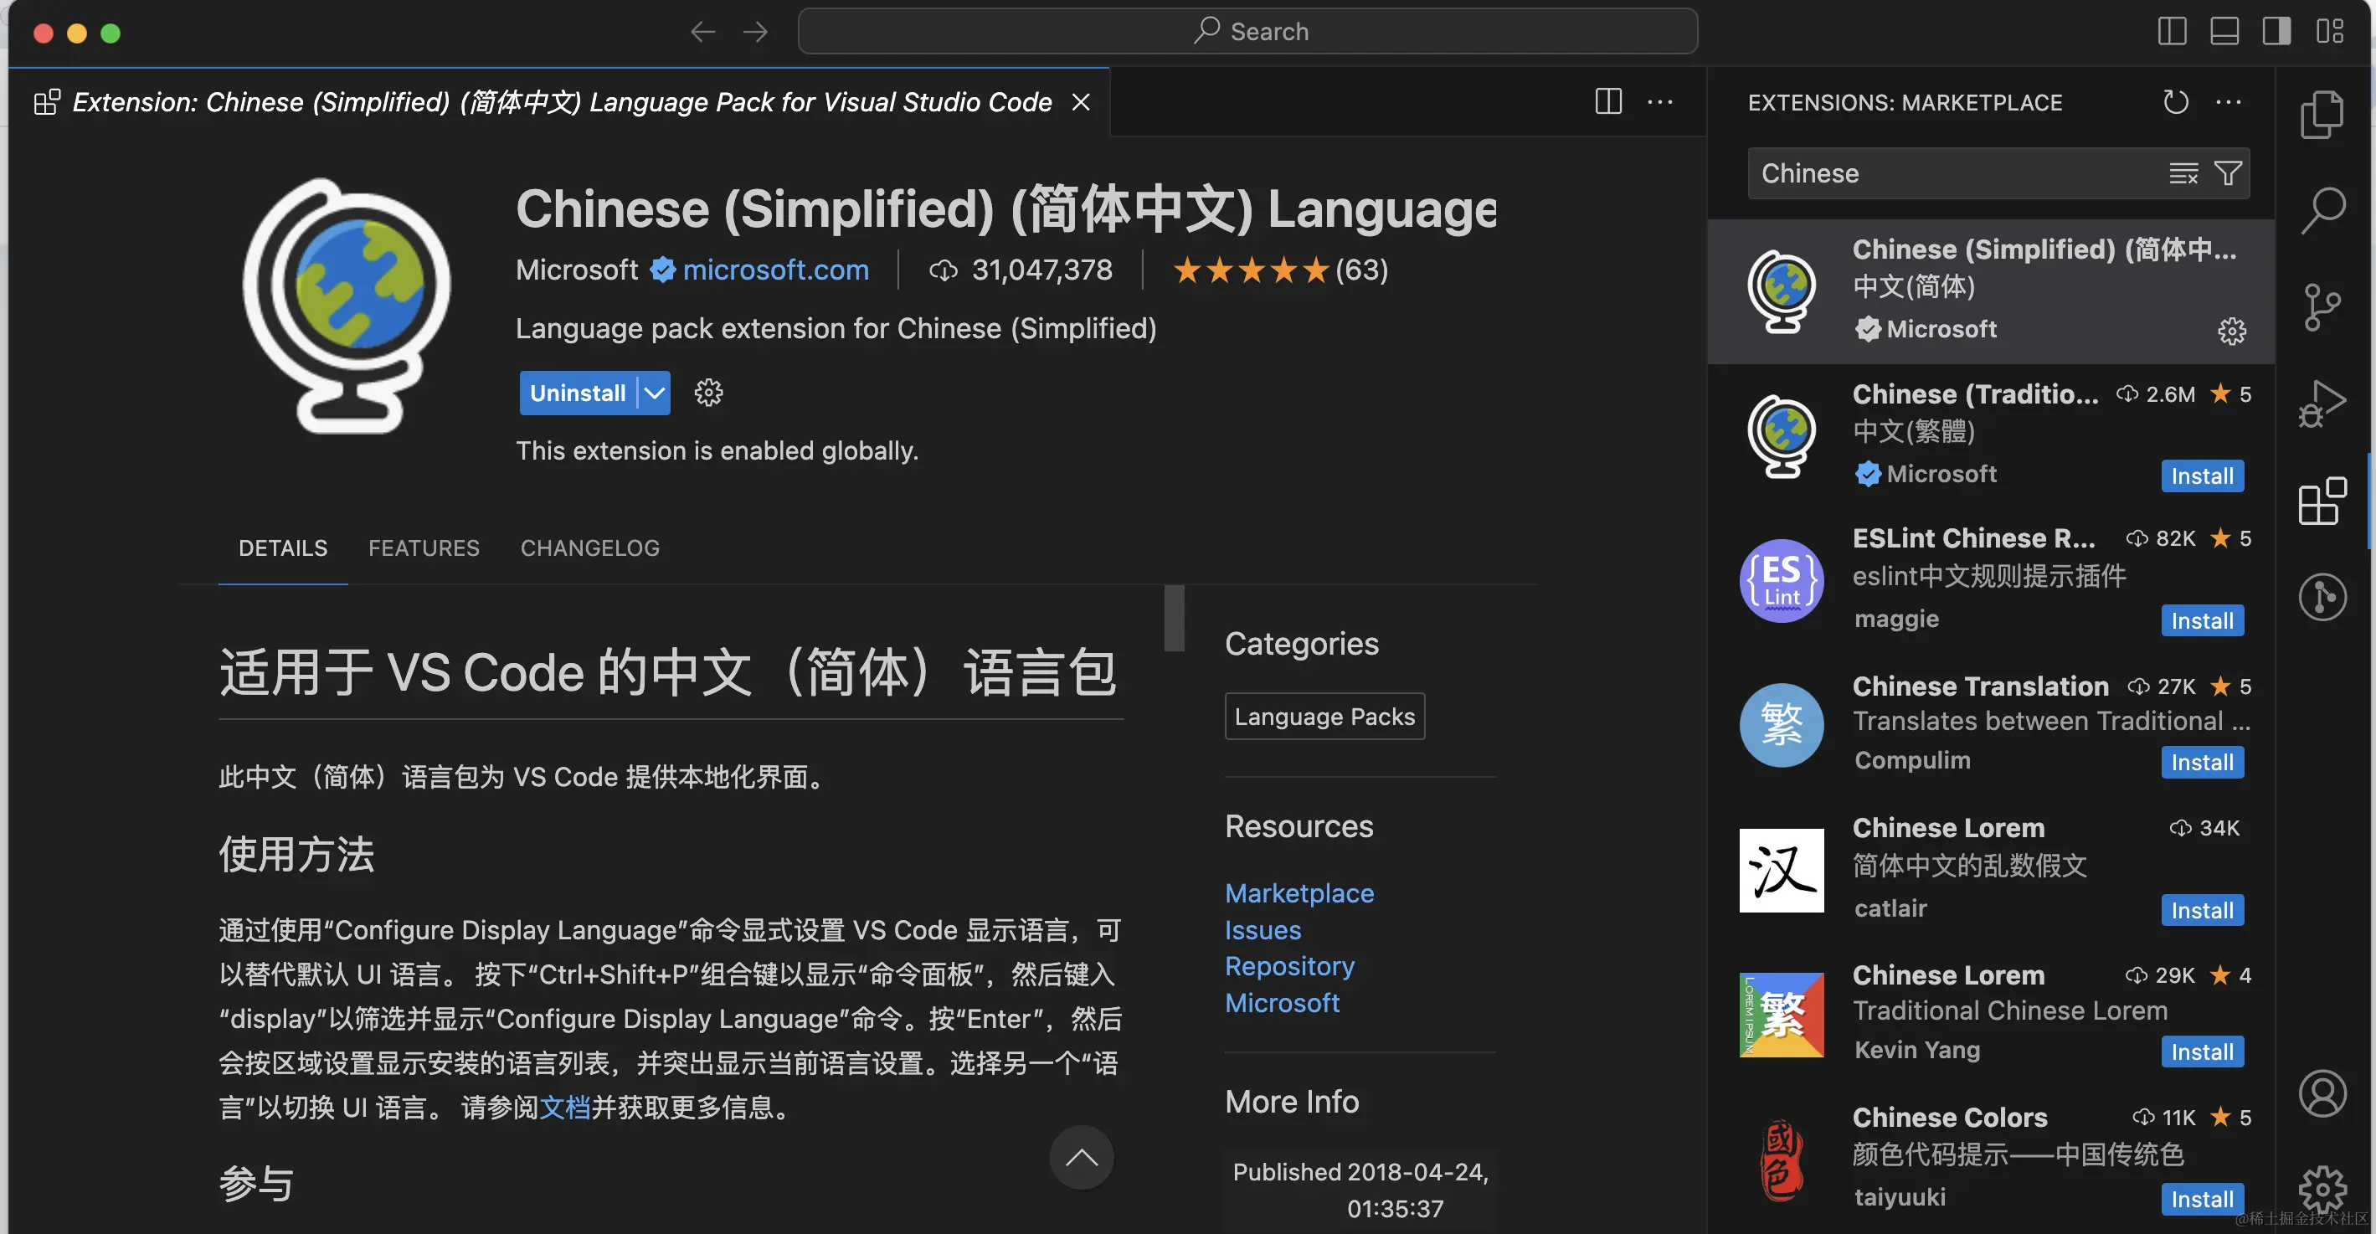Open the Search view icon
The height and width of the screenshot is (1234, 2376).
[2323, 208]
